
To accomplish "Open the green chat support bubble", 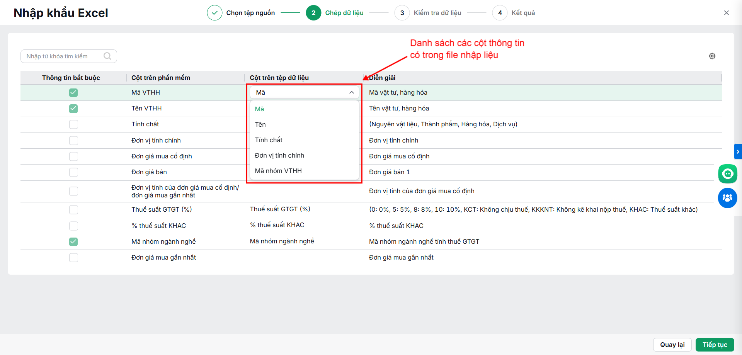I will (728, 174).
